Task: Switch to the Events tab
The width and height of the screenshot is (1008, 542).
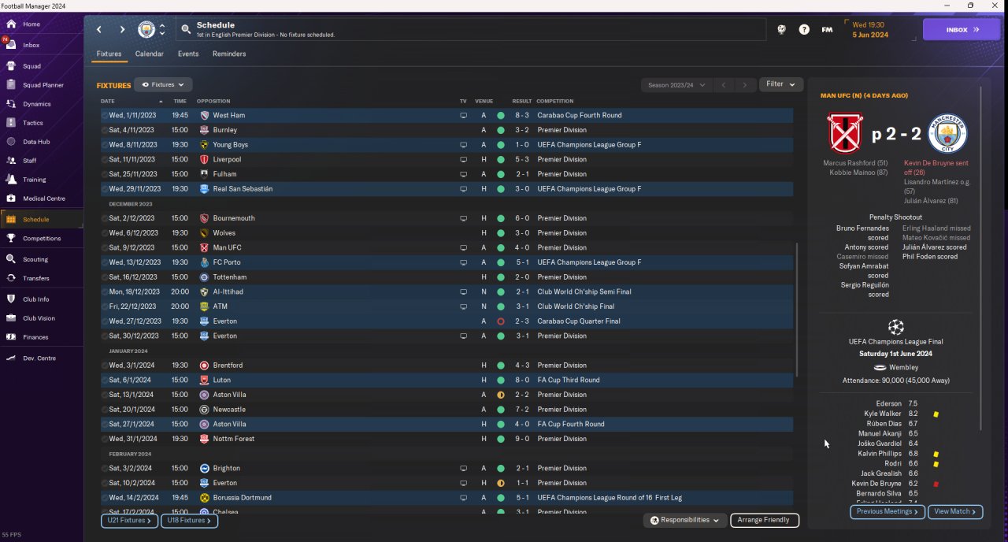Action: 188,54
